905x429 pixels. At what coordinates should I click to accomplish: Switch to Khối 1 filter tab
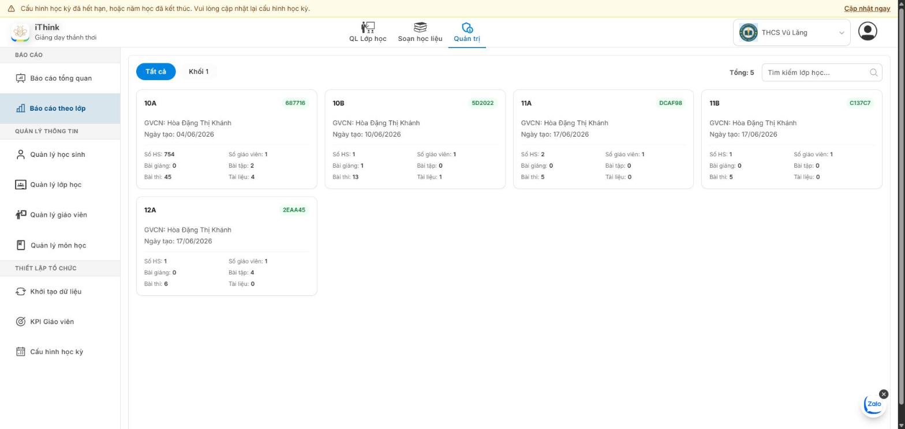199,71
